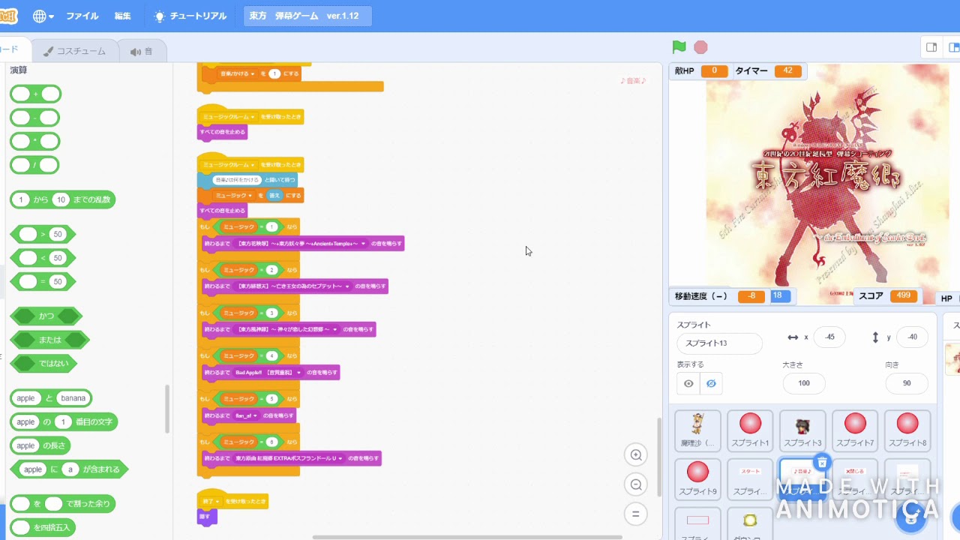Image resolution: width=960 pixels, height=540 pixels.
Task: Click the workspace horizontal scrollbar
Action: coord(467,537)
